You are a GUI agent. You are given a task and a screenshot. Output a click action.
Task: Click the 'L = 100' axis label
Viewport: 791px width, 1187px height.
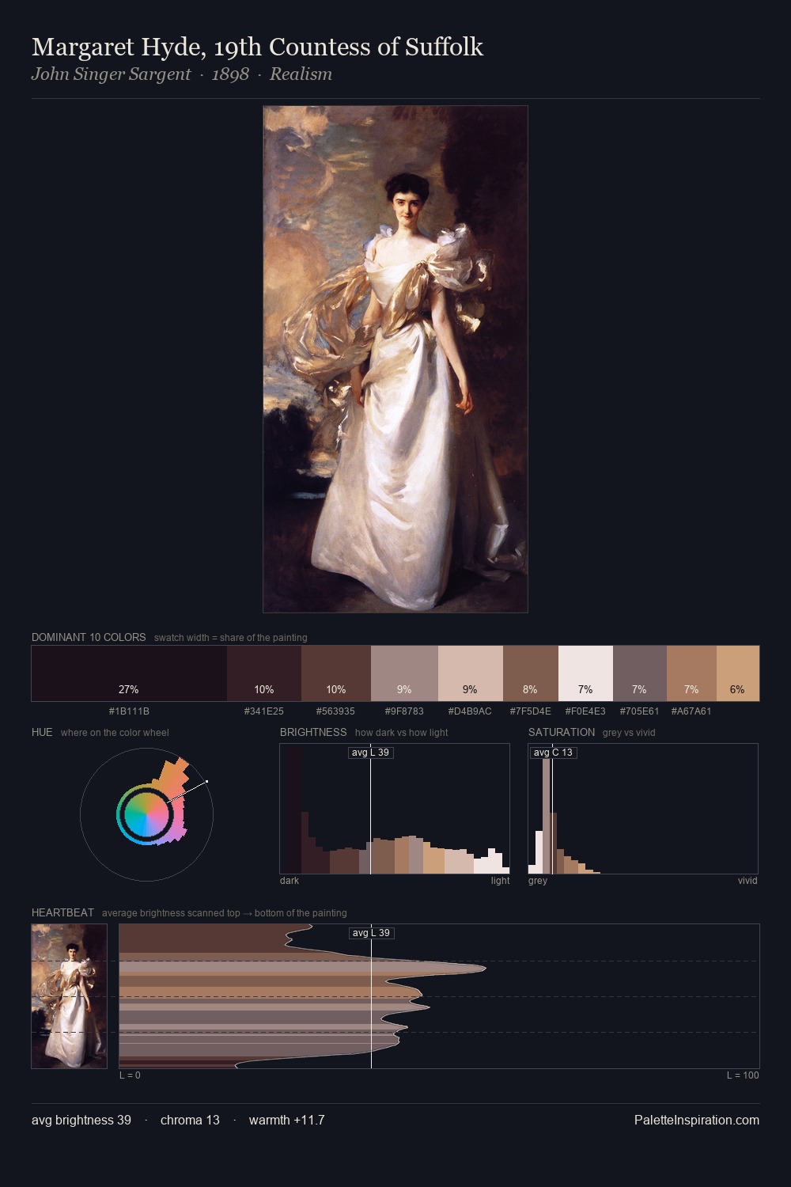click(743, 1075)
